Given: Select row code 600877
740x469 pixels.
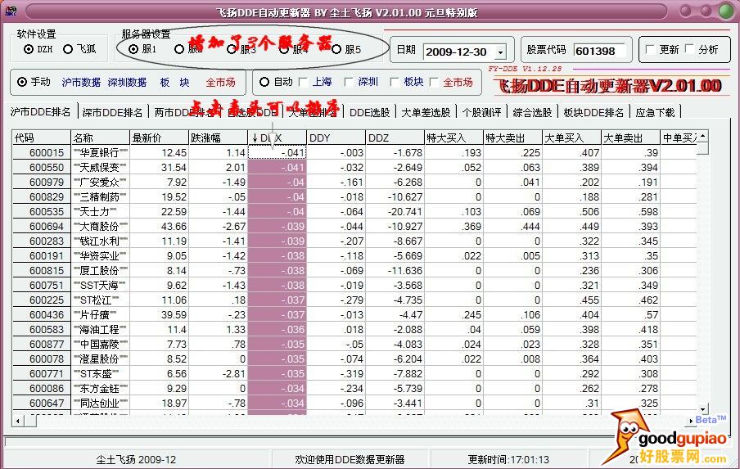Looking at the screenshot, I should coord(42,345).
